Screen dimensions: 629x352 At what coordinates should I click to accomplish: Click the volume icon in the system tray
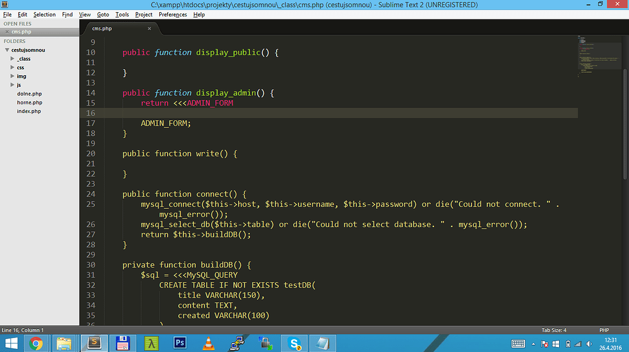(589, 344)
